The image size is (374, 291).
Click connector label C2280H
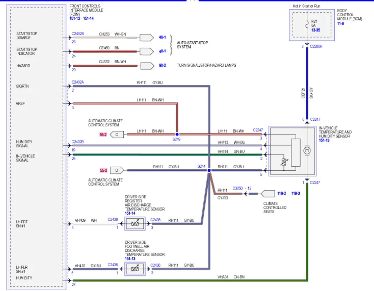pos(316,46)
